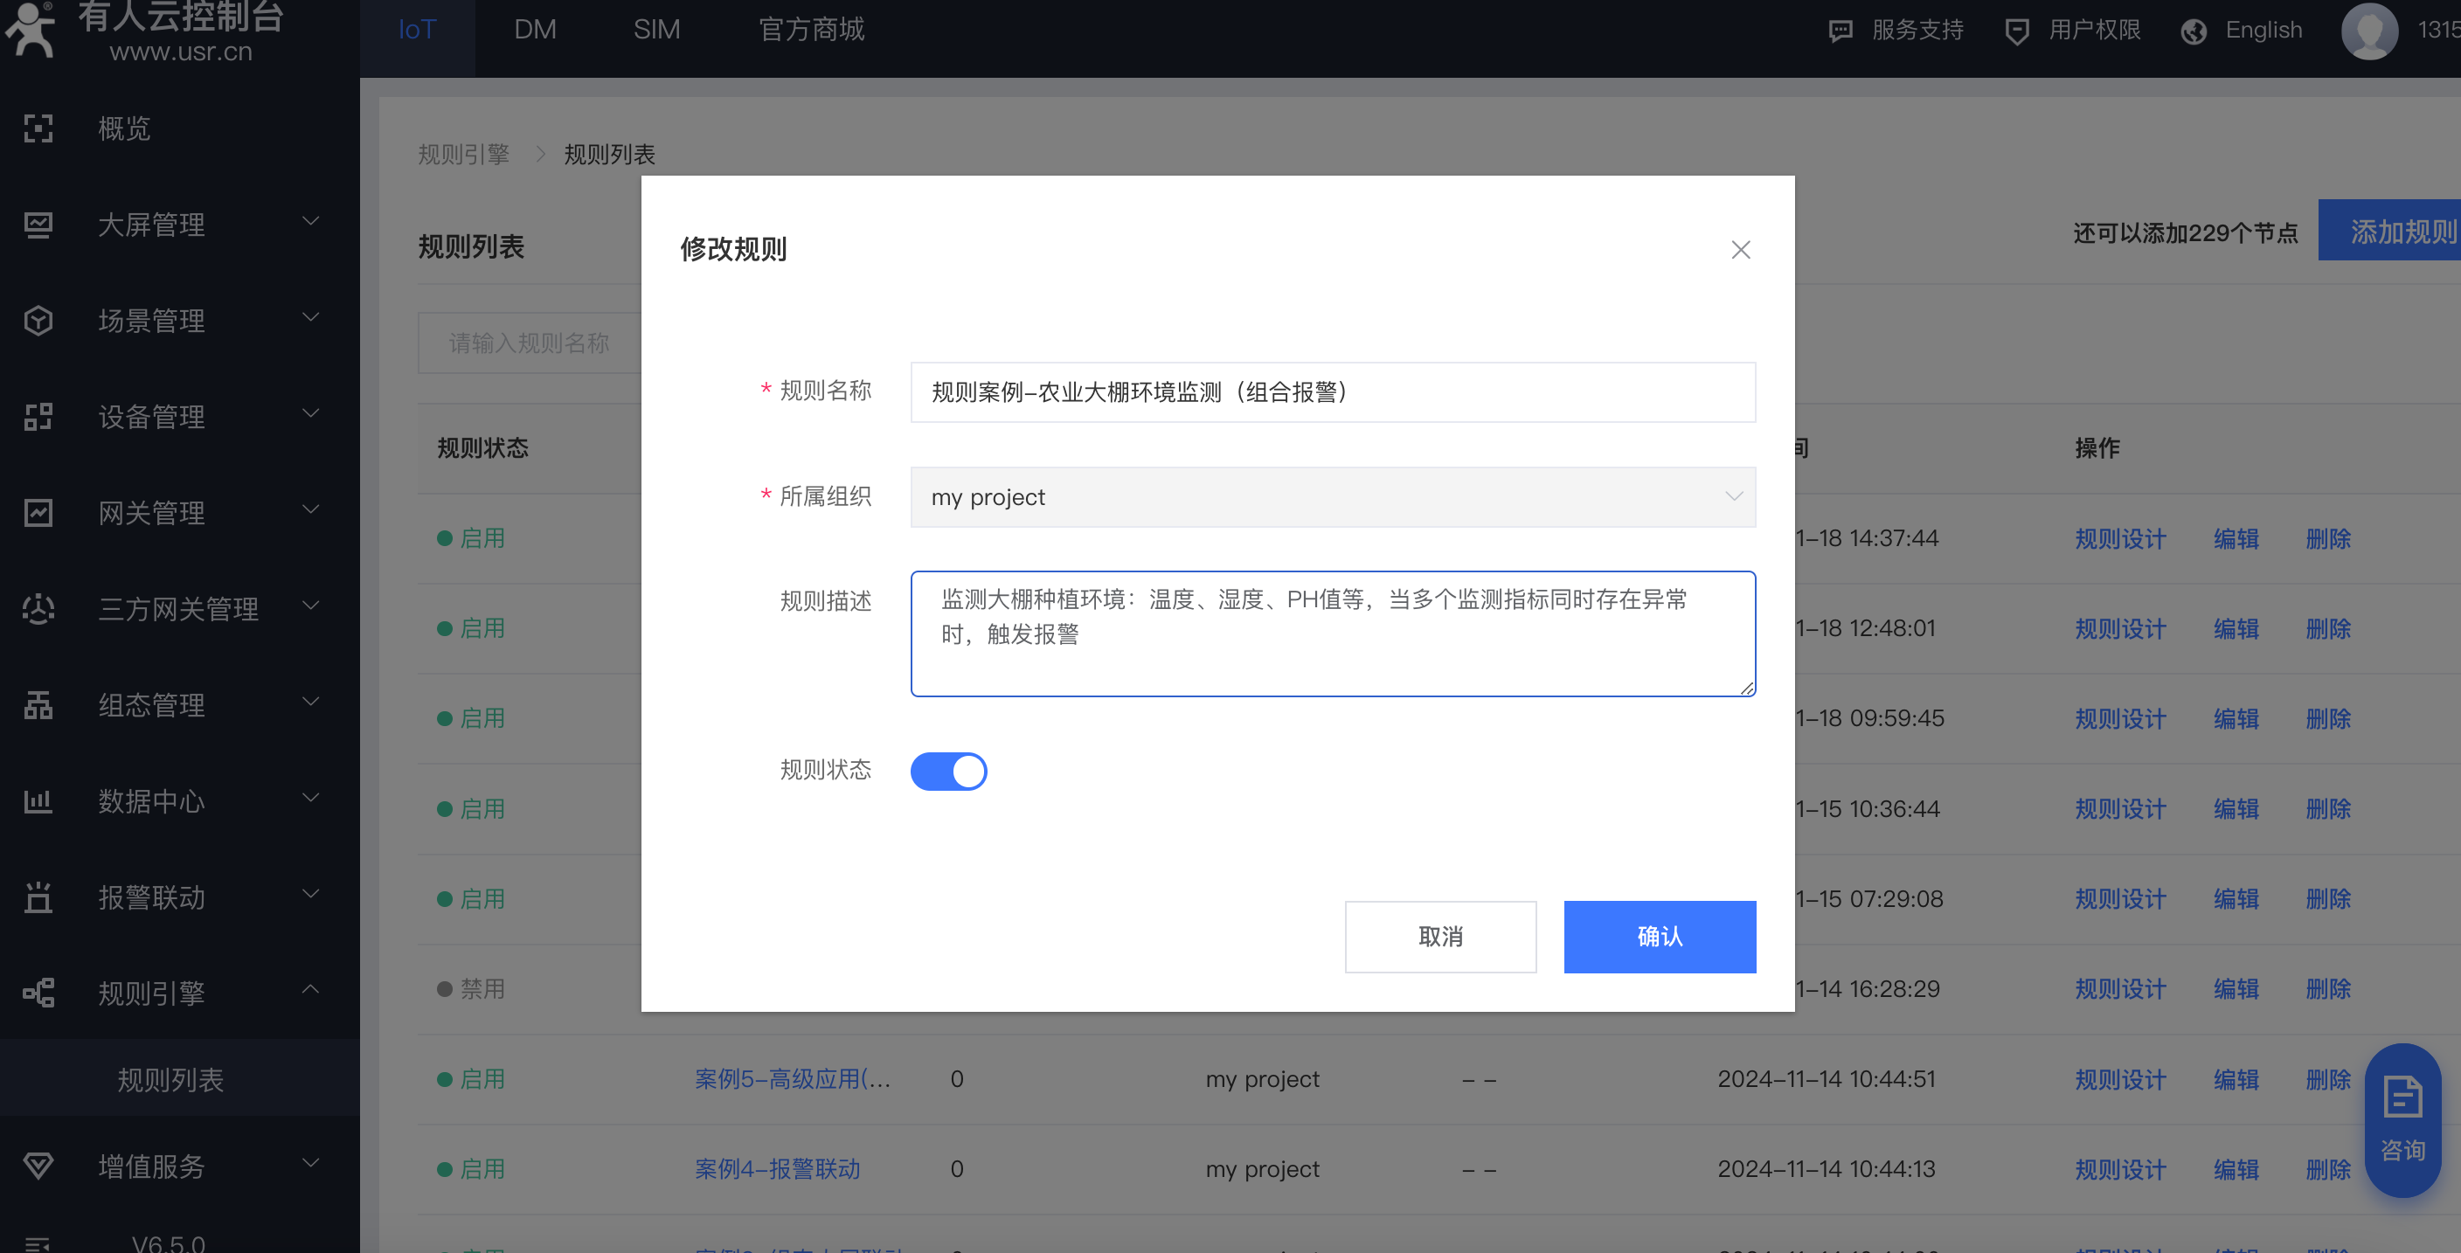Click the 添加规则 button

[2391, 230]
